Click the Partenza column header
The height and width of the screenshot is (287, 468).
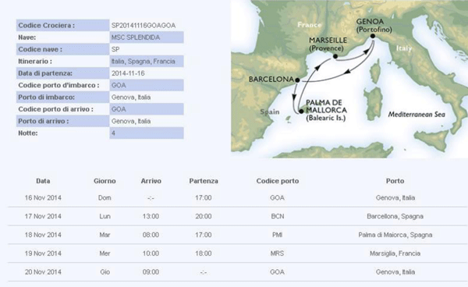(204, 181)
